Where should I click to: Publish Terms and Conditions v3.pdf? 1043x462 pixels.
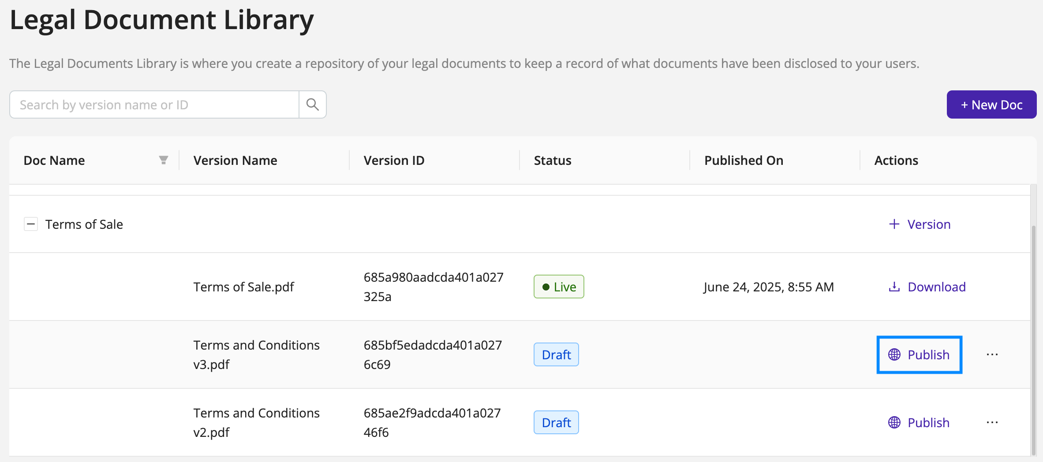tap(919, 354)
